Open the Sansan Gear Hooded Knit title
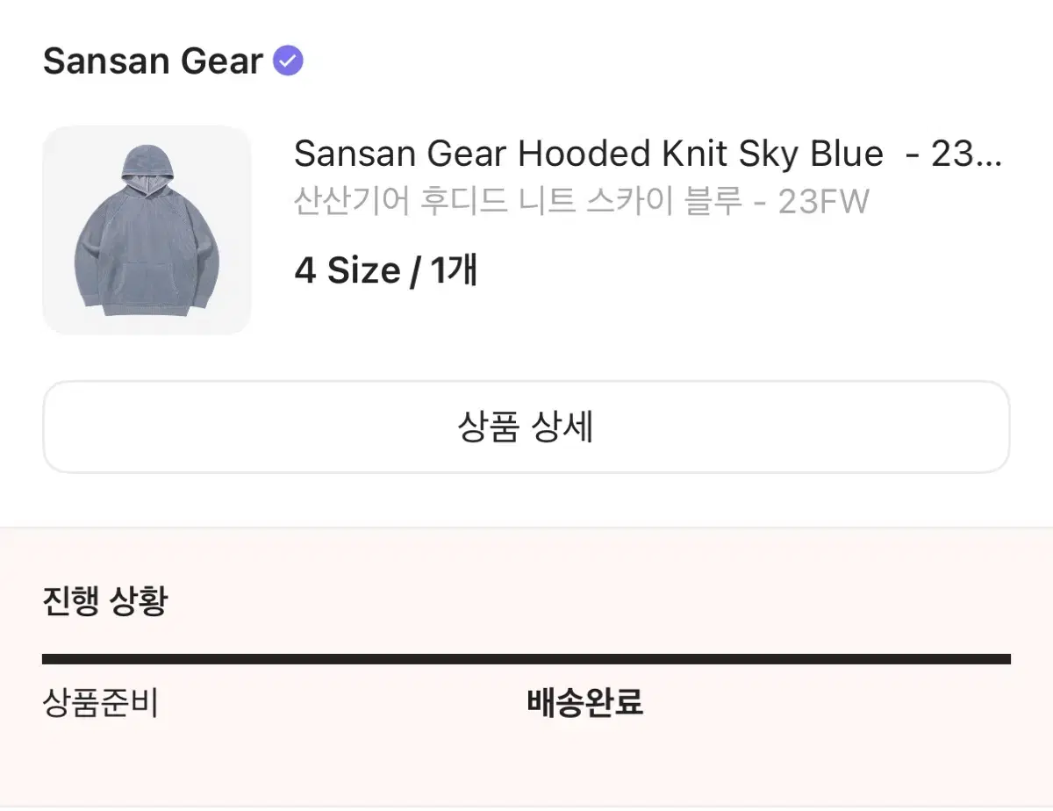The height and width of the screenshot is (811, 1053). point(648,154)
